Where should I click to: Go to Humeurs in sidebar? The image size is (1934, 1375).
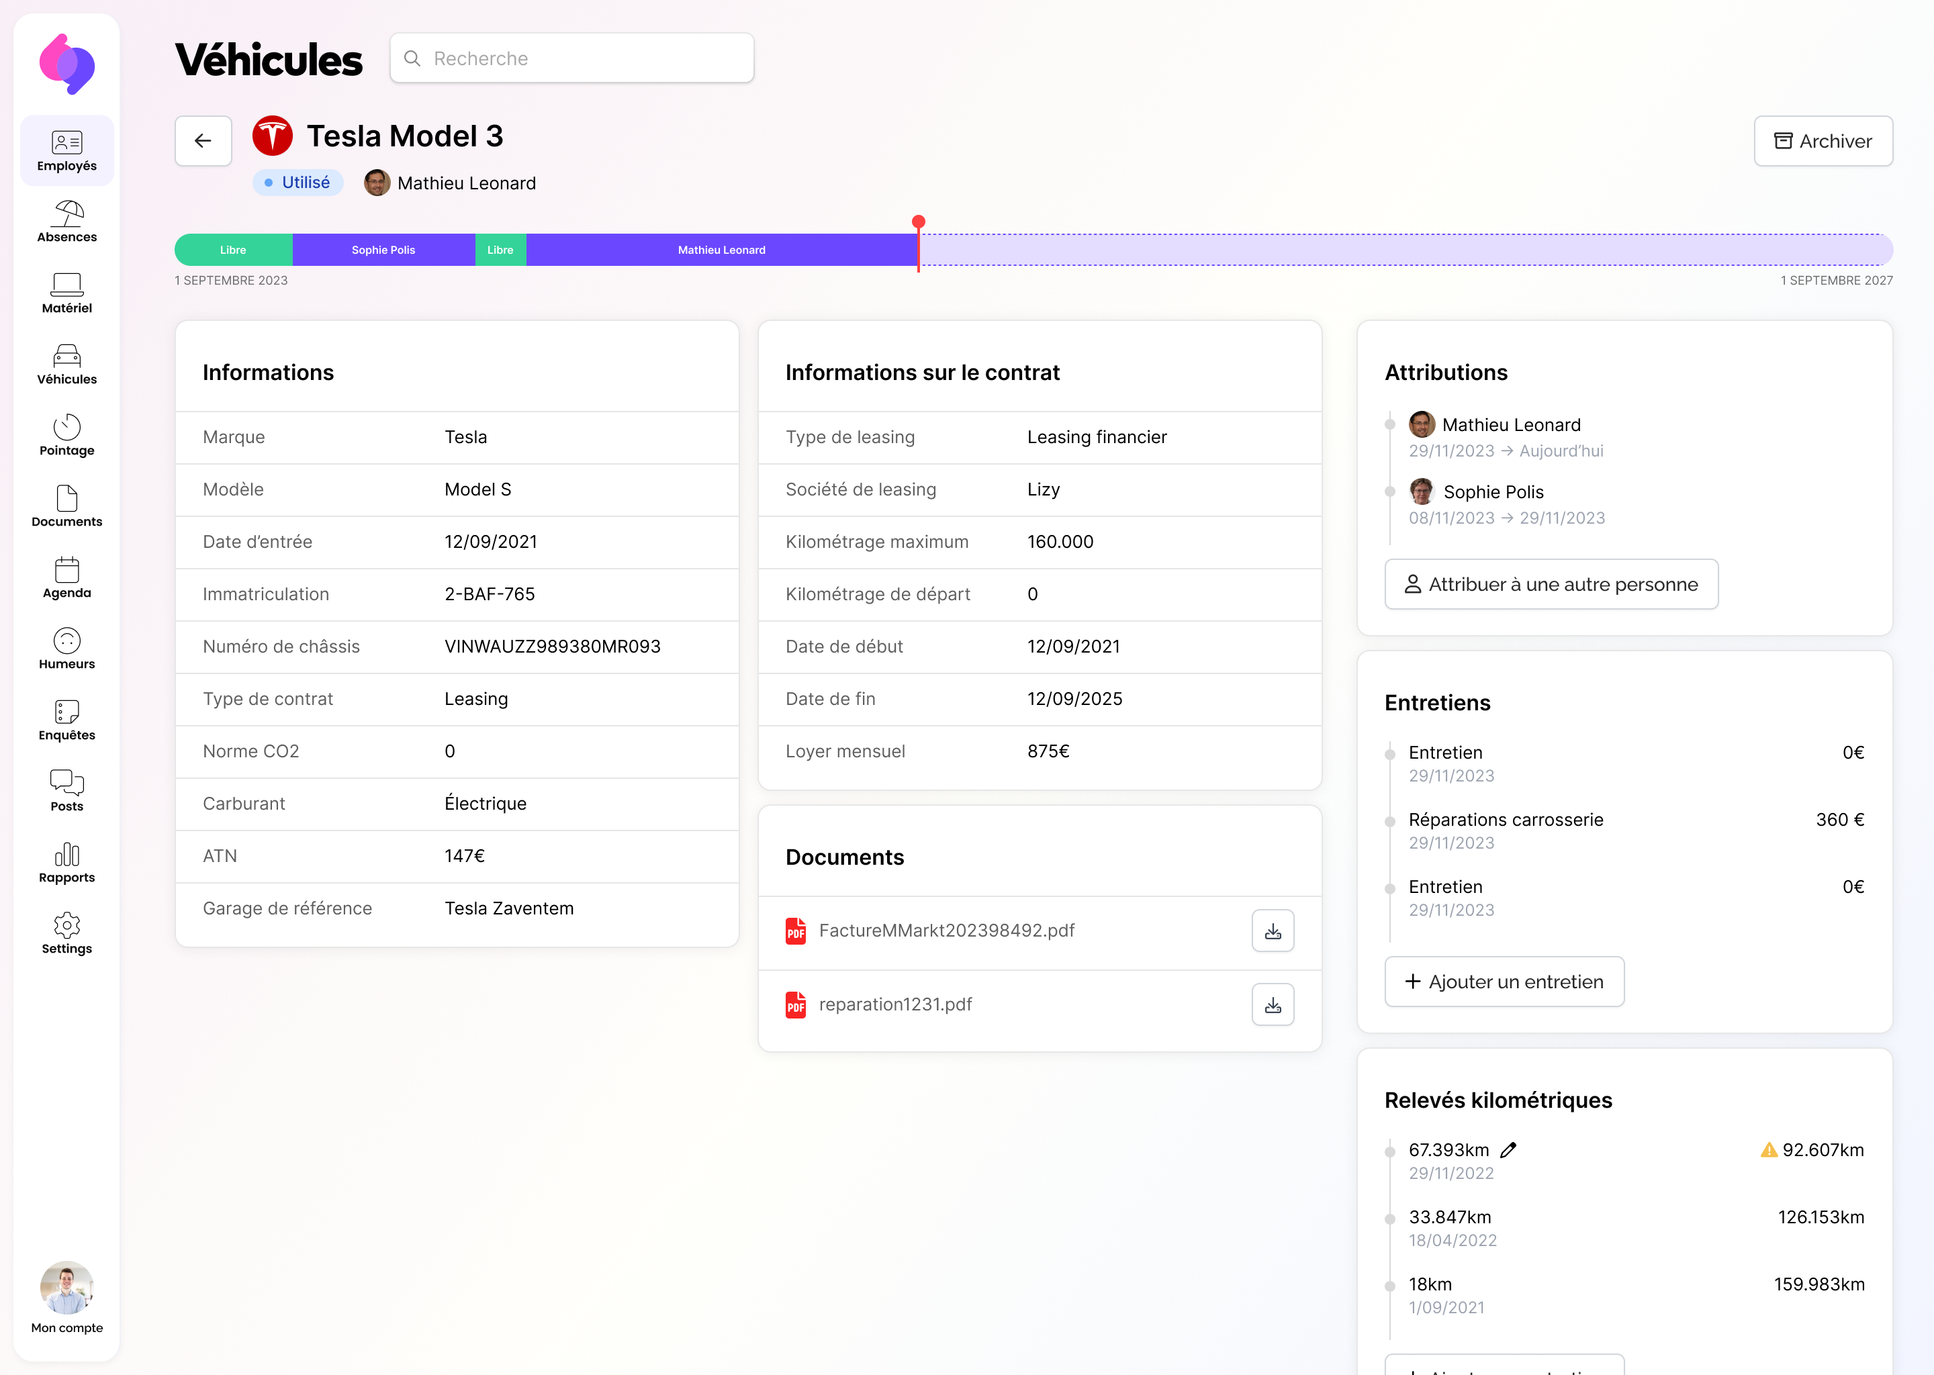pos(67,649)
